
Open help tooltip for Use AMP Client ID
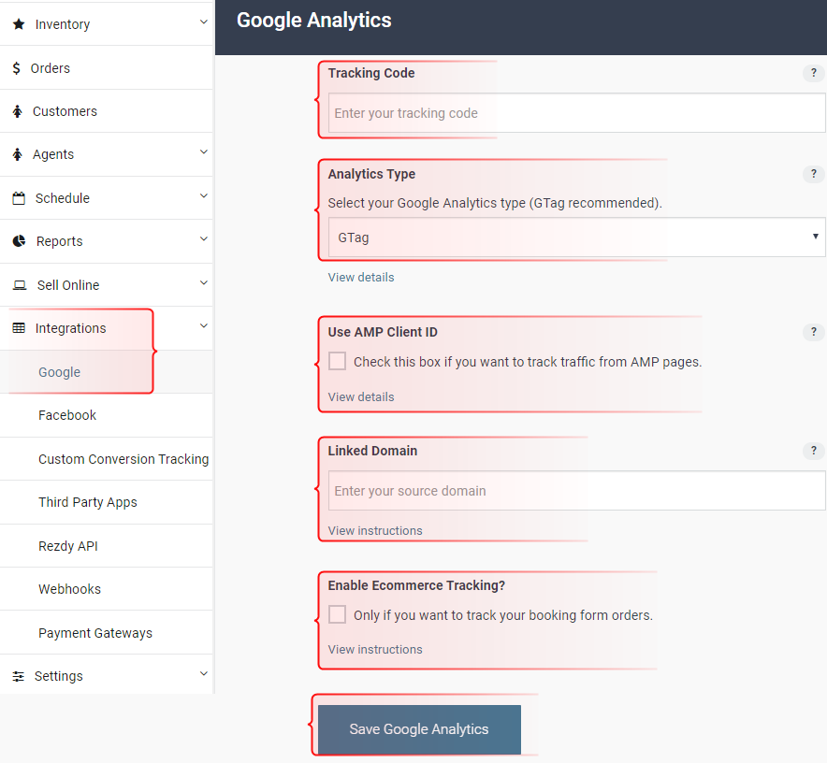(814, 332)
